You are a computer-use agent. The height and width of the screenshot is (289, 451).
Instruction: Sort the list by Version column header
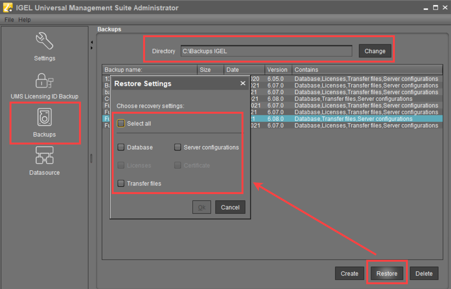pyautogui.click(x=277, y=70)
